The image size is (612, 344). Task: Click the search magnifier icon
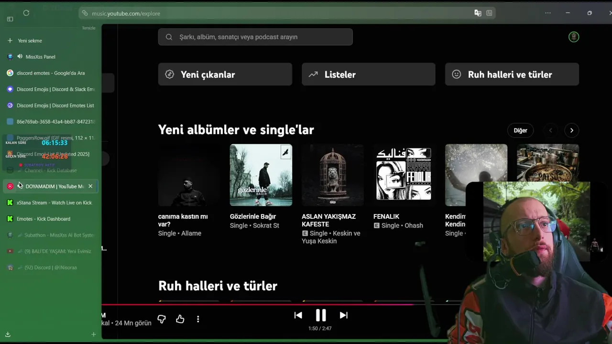coord(169,37)
